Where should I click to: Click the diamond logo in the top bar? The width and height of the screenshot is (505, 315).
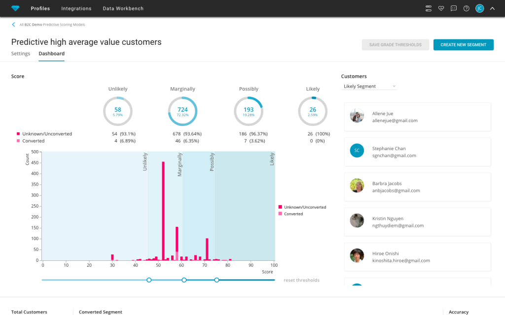15,8
